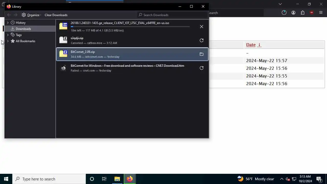Select the BitComet_2.09.zip download row
This screenshot has height=184, width=327.
[132, 54]
